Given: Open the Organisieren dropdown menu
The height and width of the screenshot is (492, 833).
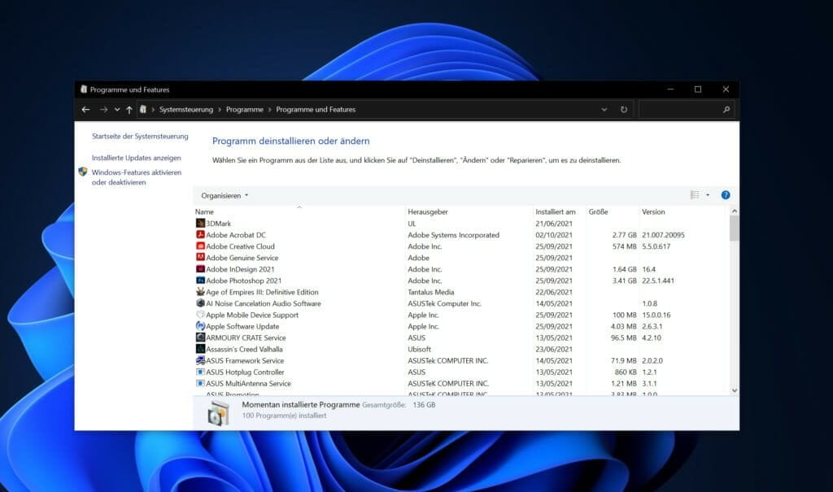Looking at the screenshot, I should (225, 195).
